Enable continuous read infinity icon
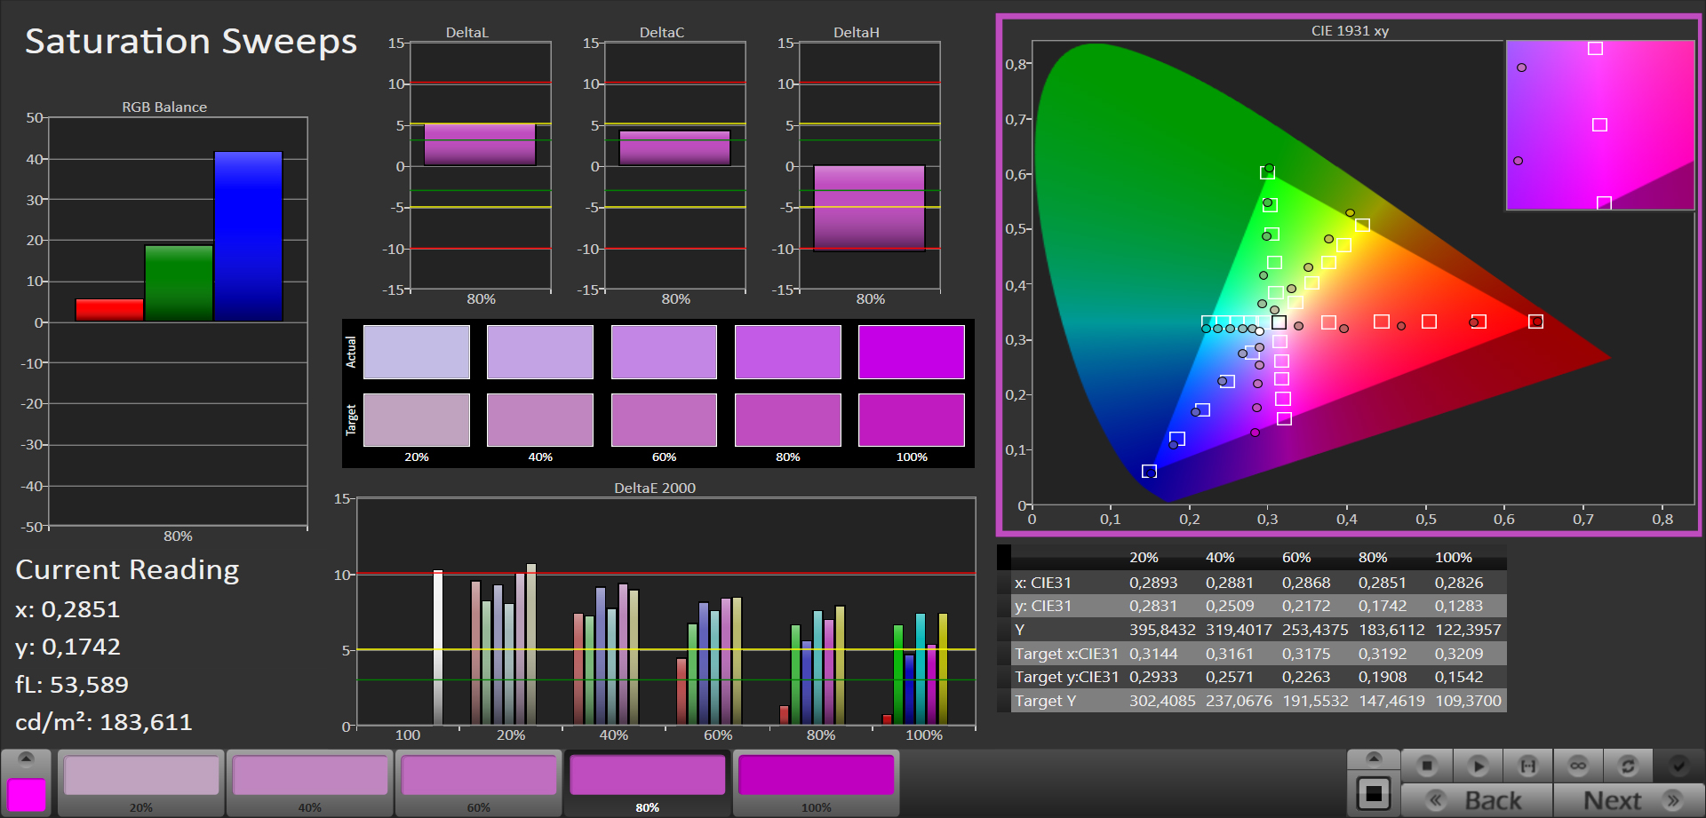 (x=1578, y=765)
